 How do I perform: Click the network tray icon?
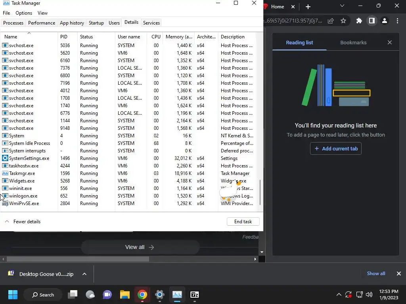click(x=359, y=294)
